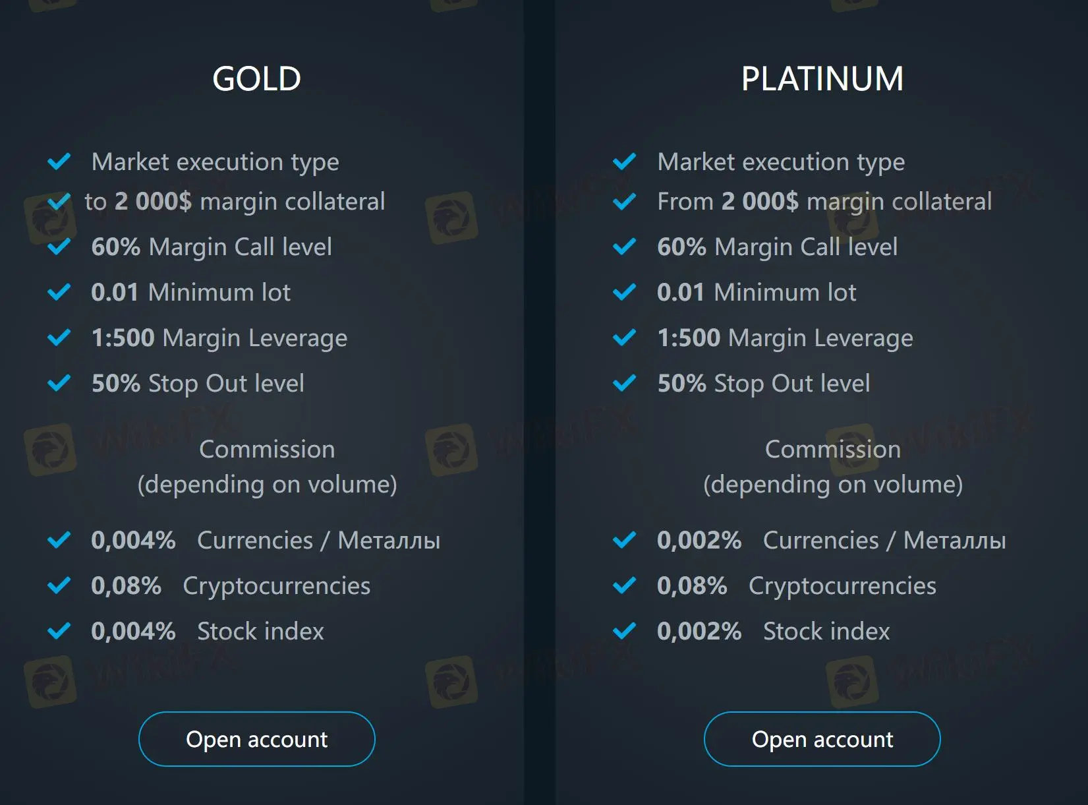The width and height of the screenshot is (1088, 805).
Task: Click the Platinum plan Open account button
Action: (x=822, y=739)
